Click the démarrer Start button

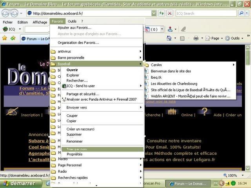(x=21, y=183)
